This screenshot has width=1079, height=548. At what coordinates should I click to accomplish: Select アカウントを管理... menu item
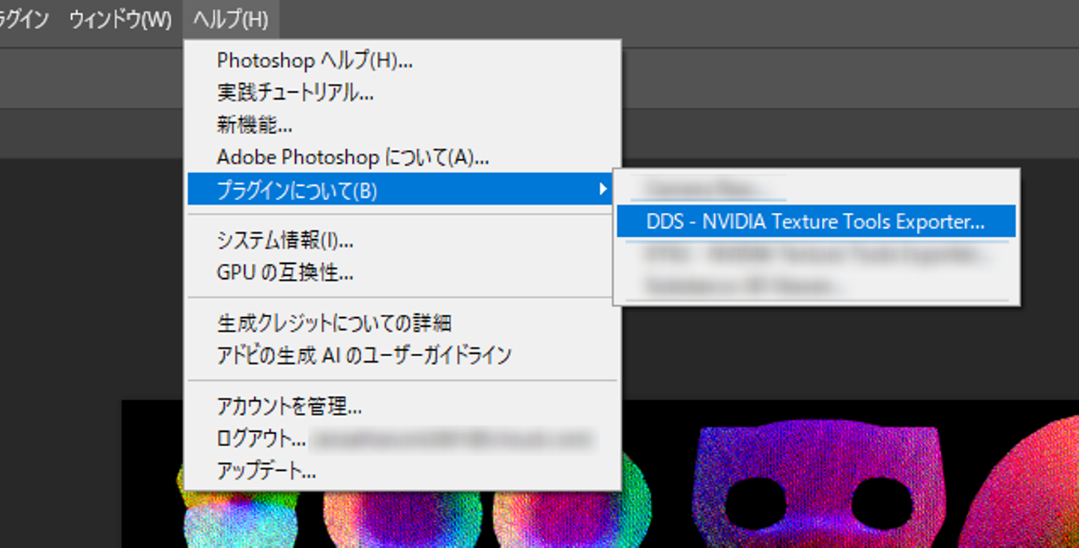pos(404,406)
